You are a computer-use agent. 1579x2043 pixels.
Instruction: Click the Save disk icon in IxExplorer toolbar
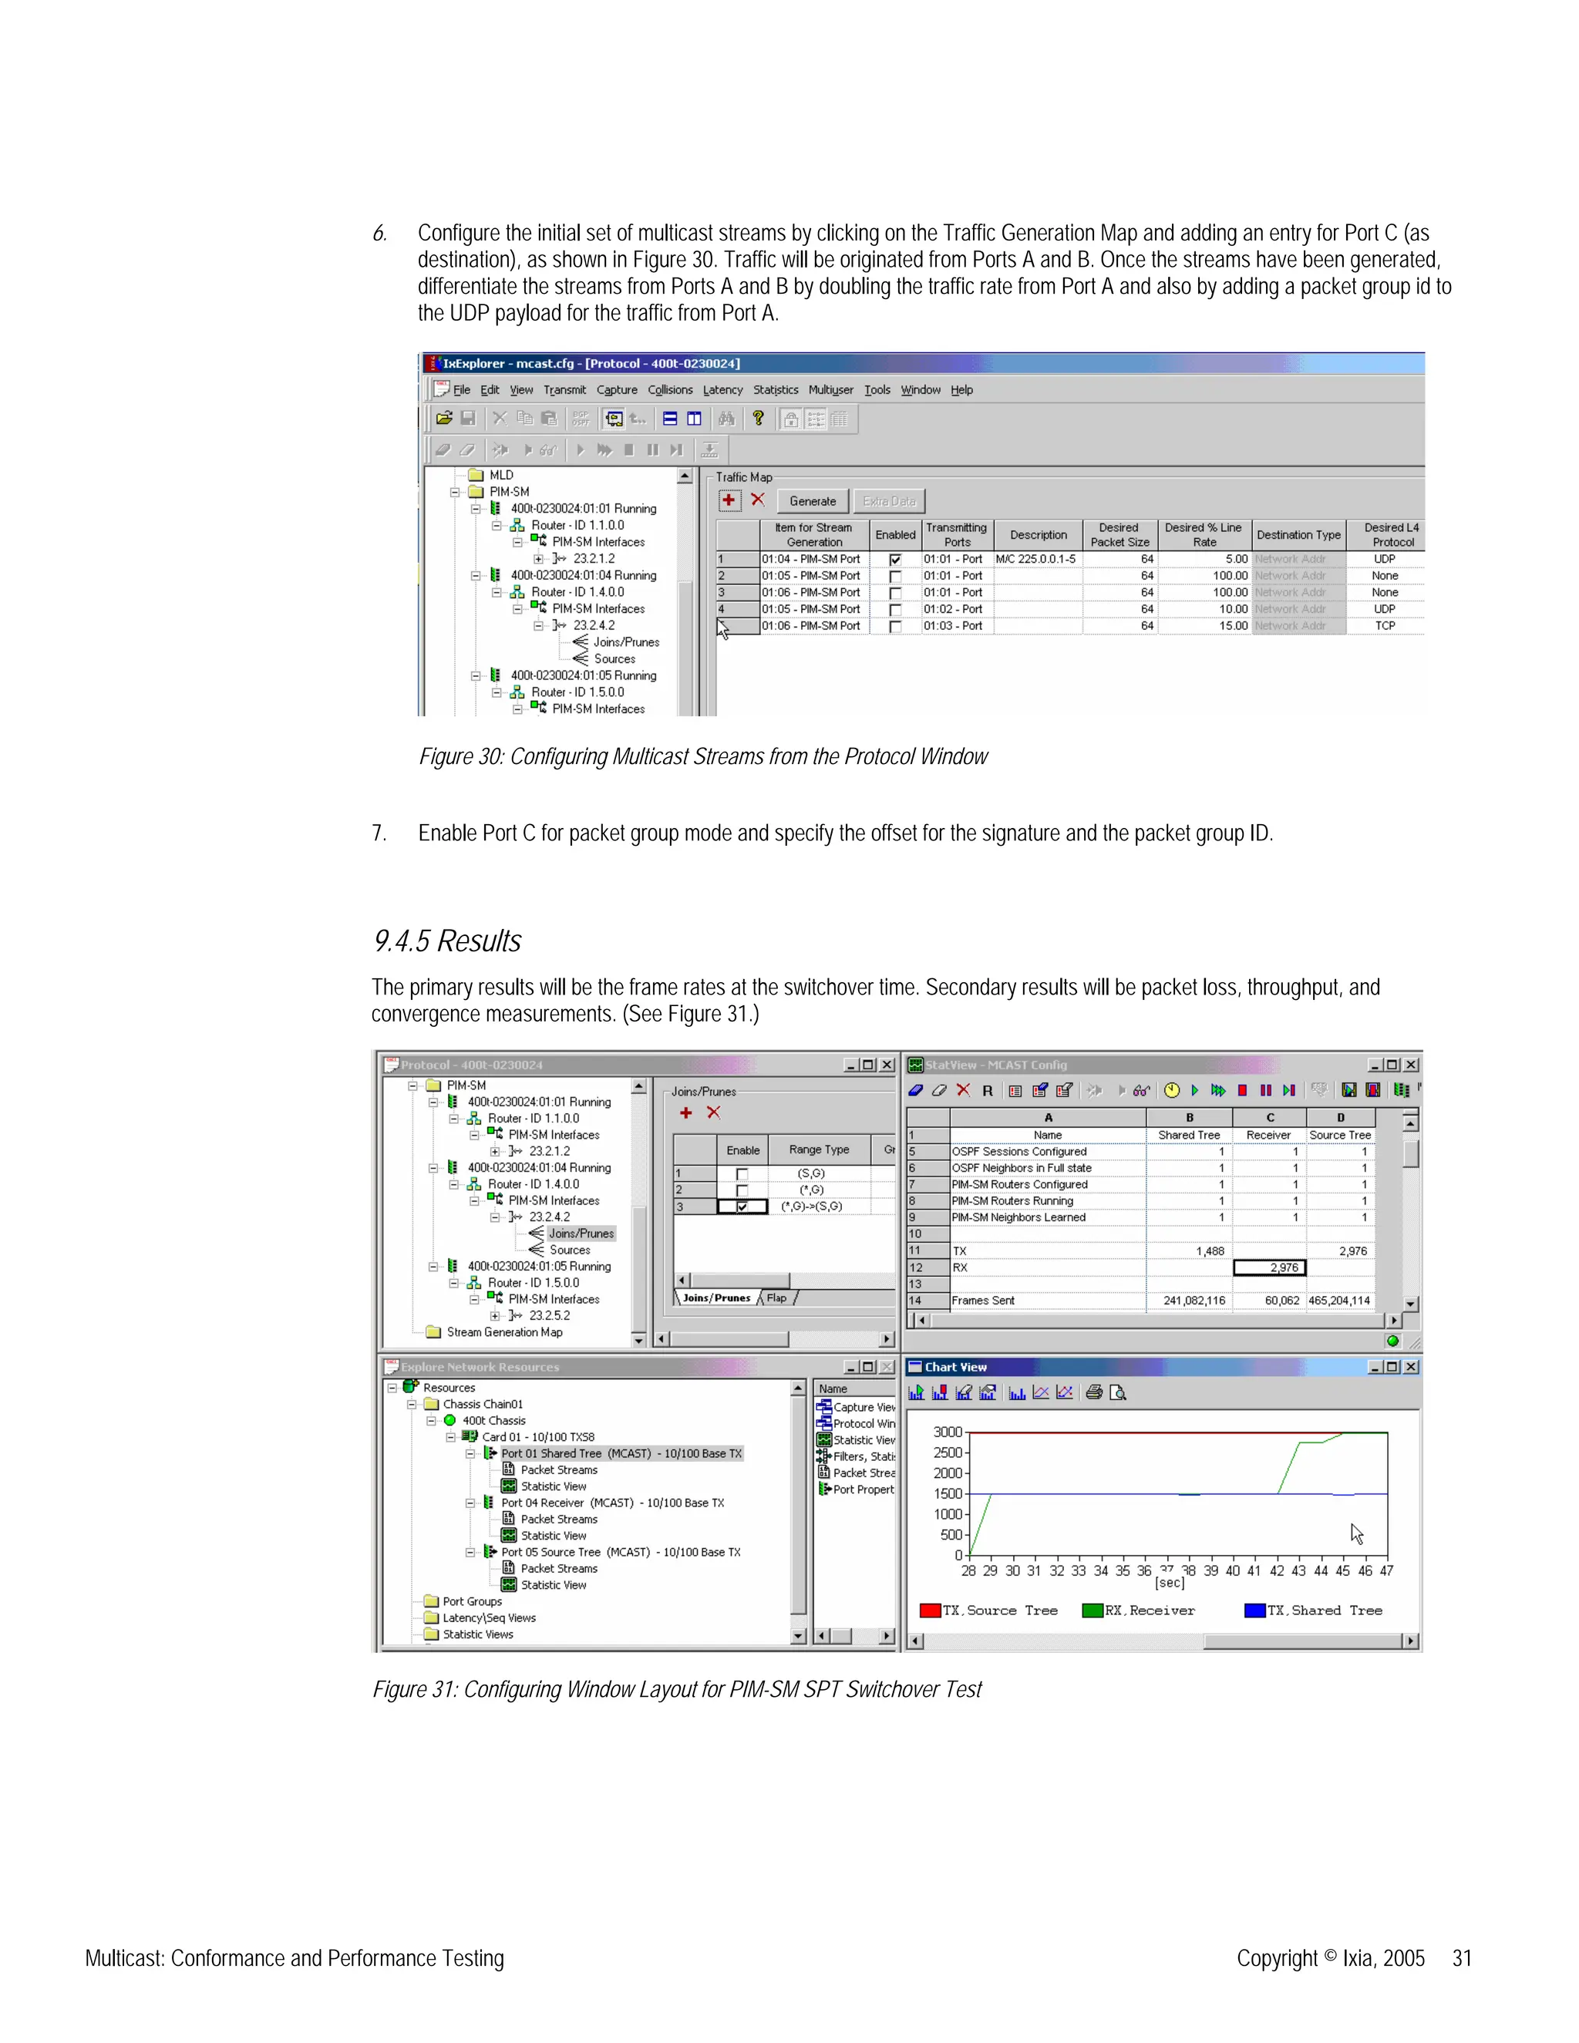coord(468,418)
